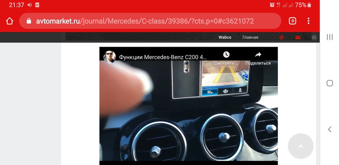Viewport: 339px width, 165px height.
Task: Tap the battery 75% indicator
Action: click(x=303, y=5)
